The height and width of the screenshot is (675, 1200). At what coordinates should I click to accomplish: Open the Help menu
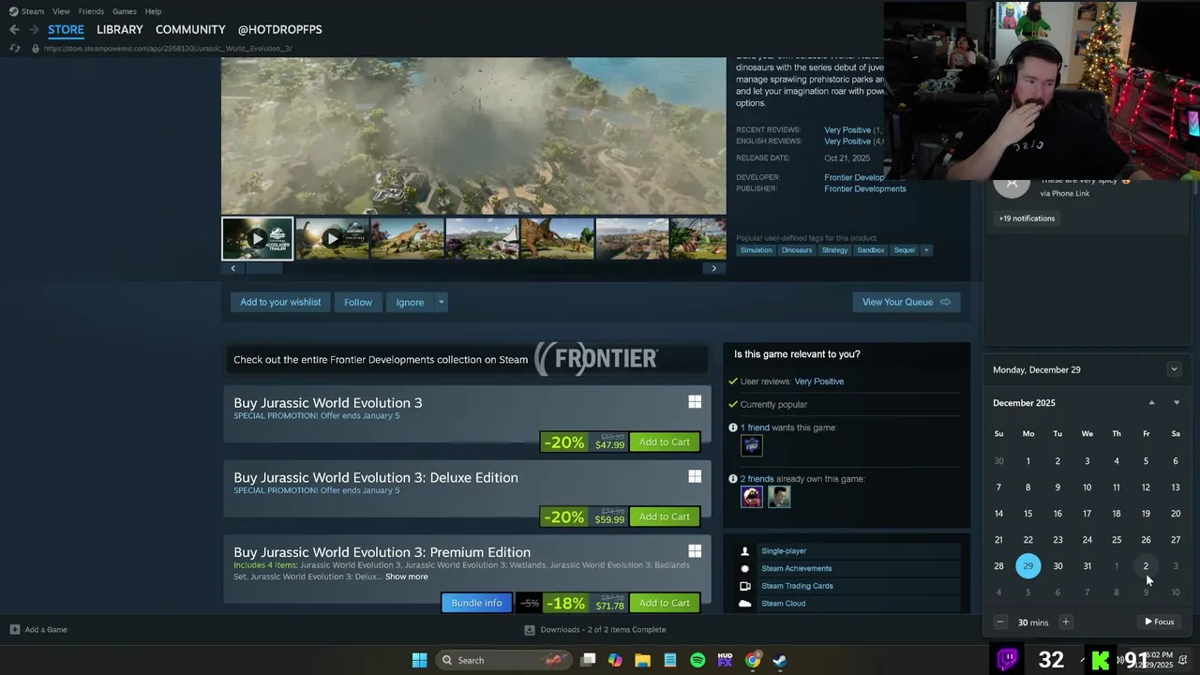pyautogui.click(x=153, y=11)
